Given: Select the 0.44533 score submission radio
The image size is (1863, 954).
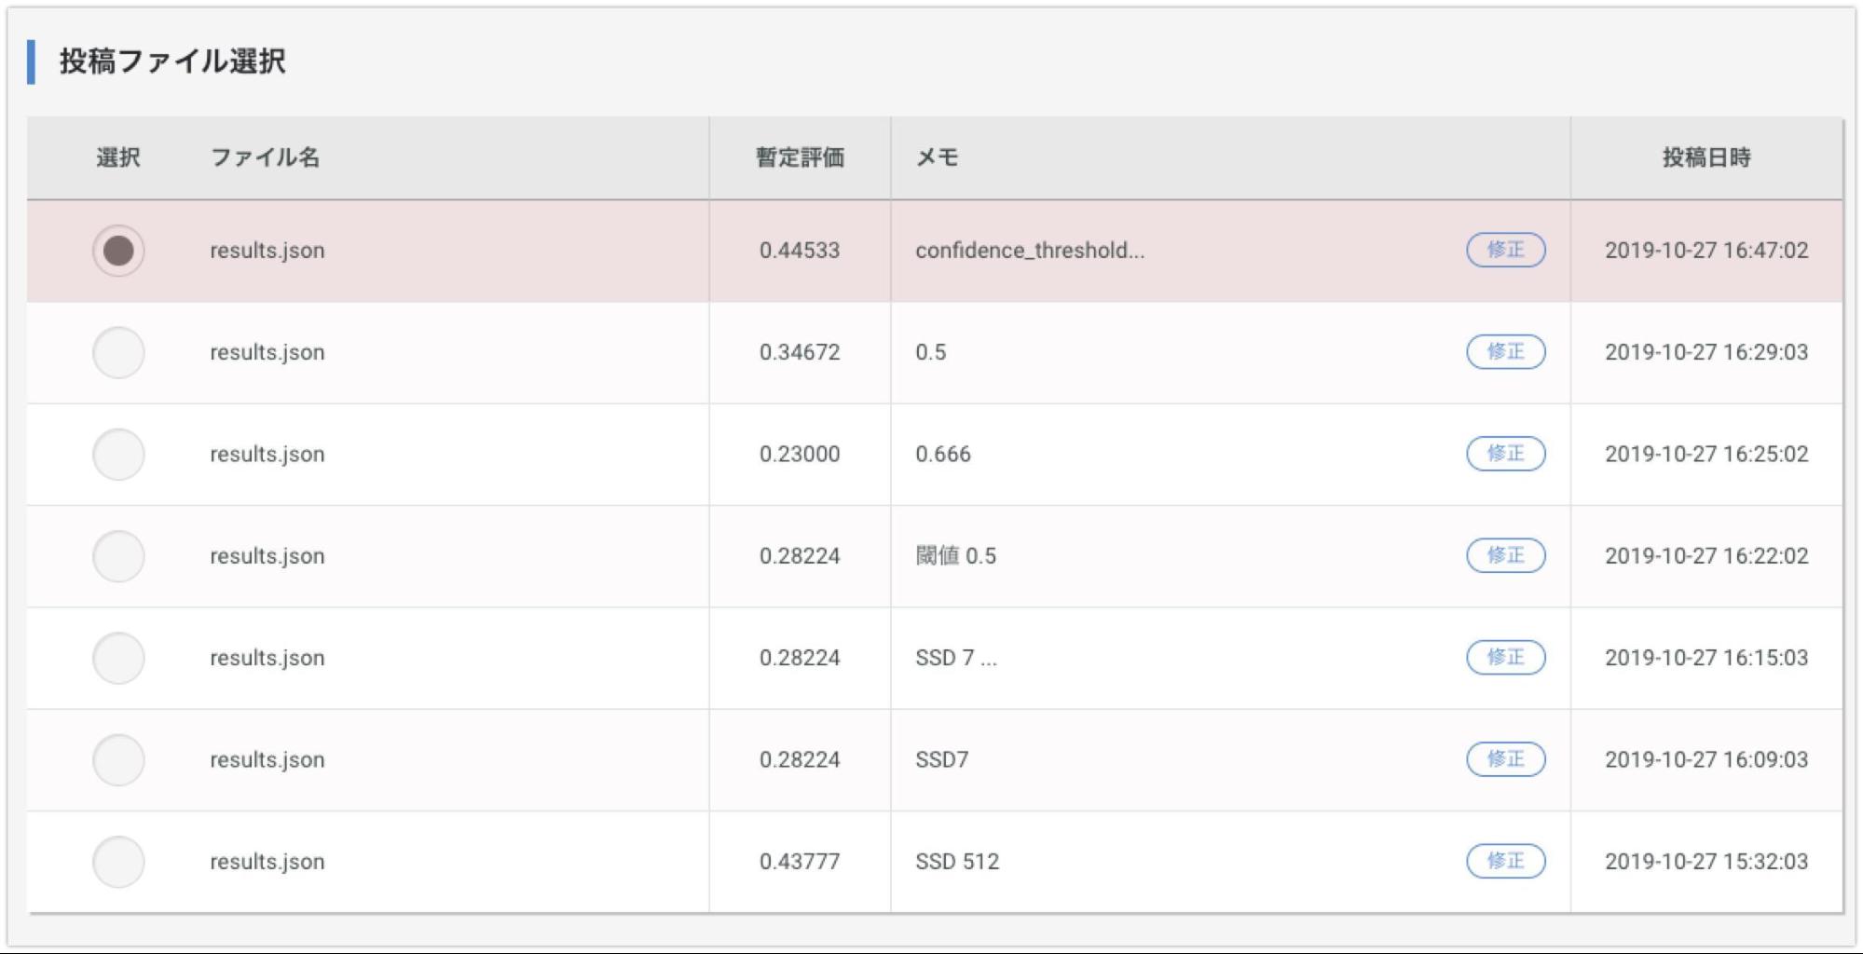Looking at the screenshot, I should 118,251.
